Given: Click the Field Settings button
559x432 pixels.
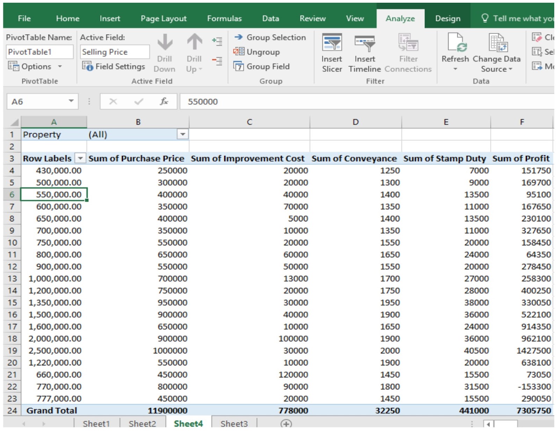Looking at the screenshot, I should [x=114, y=66].
